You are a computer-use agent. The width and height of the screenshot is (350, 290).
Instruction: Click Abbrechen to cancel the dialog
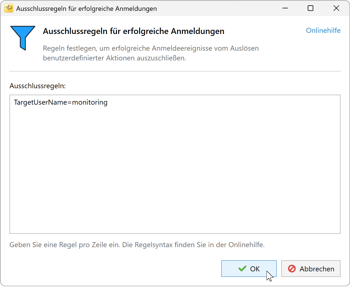(x=311, y=269)
